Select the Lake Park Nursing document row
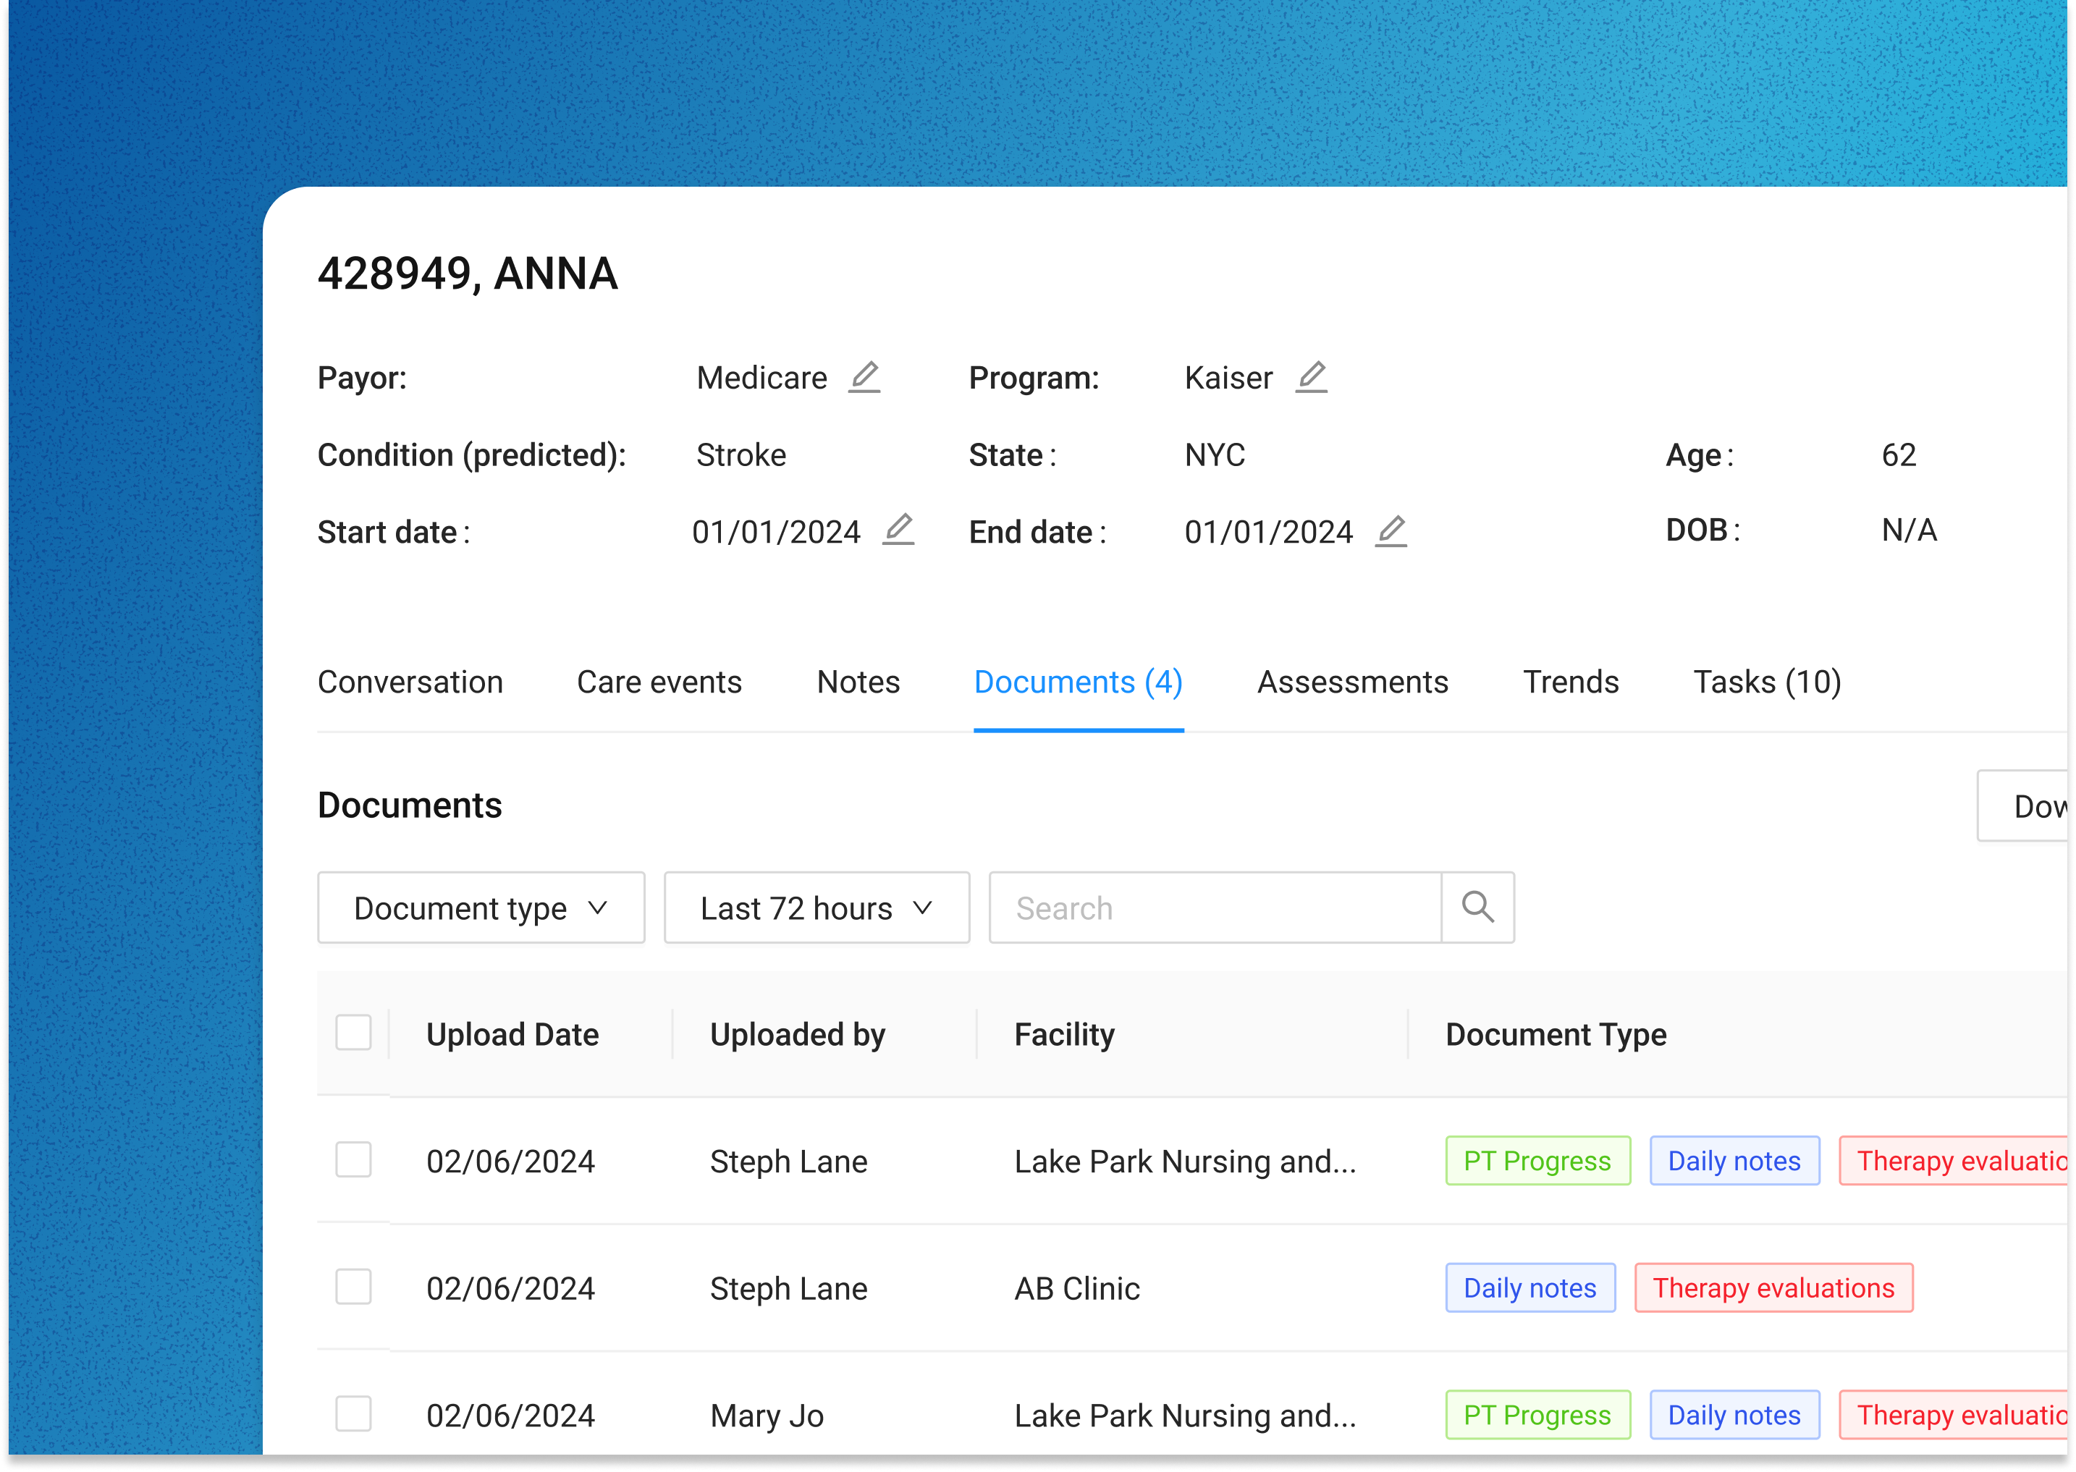The image size is (2076, 1472). pyautogui.click(x=353, y=1160)
